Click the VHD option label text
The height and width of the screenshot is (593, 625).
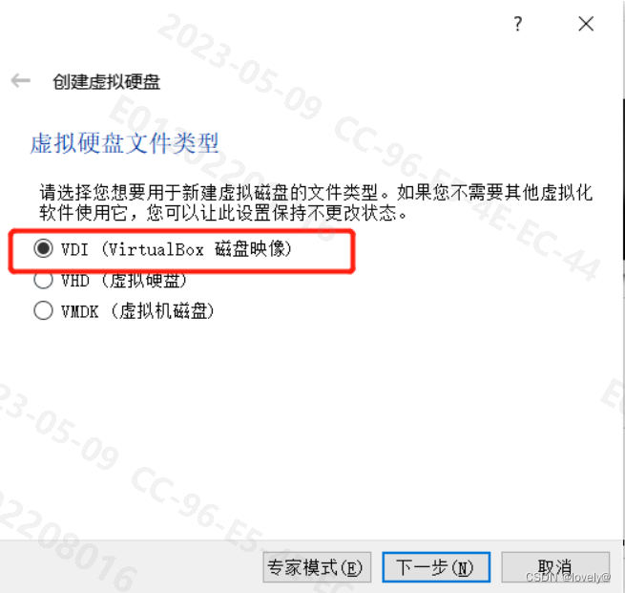[123, 281]
